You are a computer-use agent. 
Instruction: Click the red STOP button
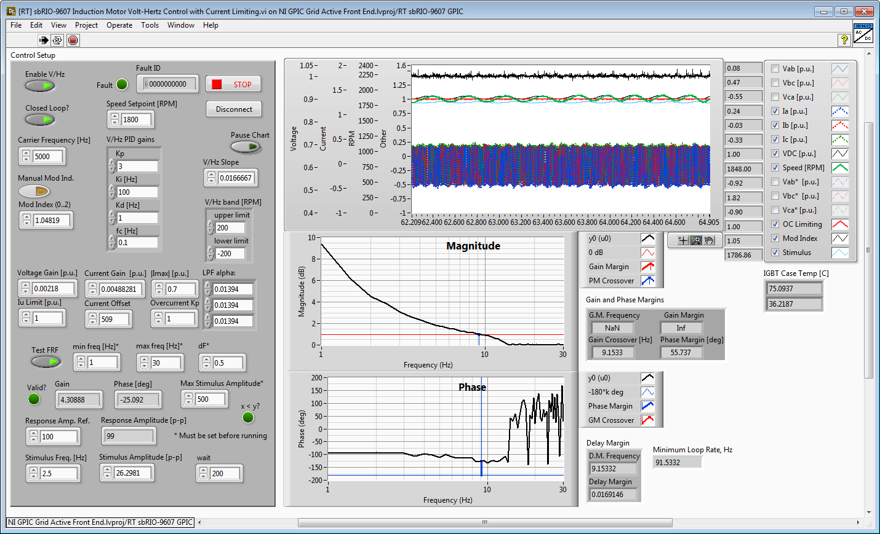[233, 84]
